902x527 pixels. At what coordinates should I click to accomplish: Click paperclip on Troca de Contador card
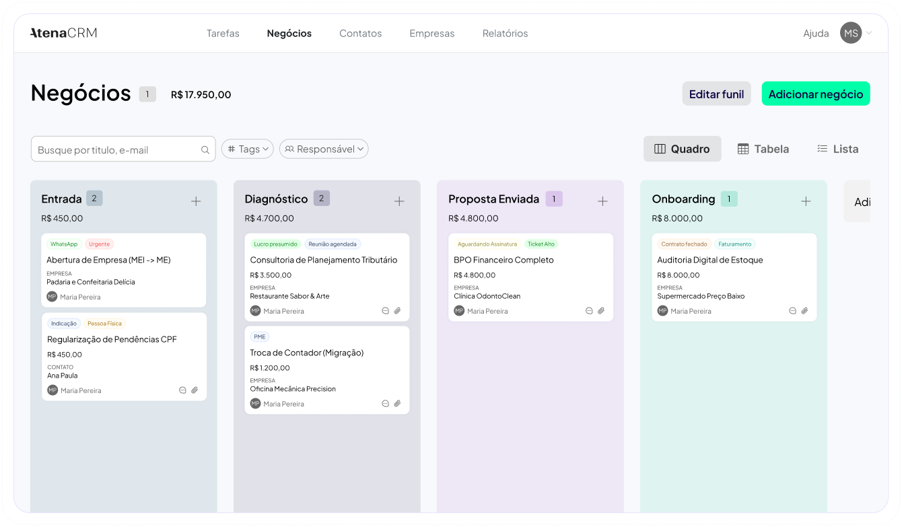point(397,404)
